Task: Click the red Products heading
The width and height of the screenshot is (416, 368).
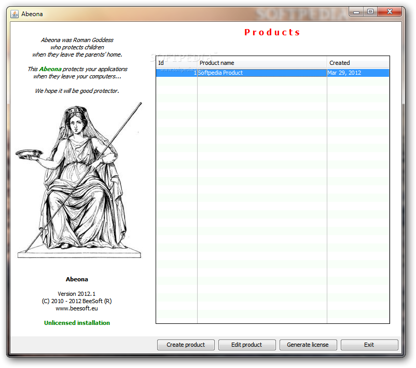Action: [272, 32]
